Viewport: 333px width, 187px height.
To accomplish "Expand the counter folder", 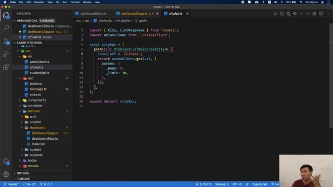I will point(22,122).
